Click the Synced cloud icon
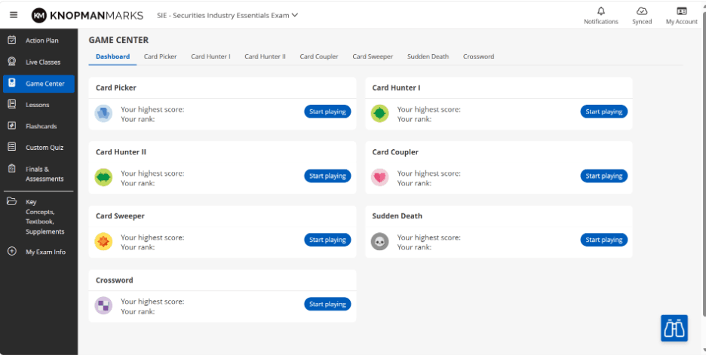Image resolution: width=706 pixels, height=355 pixels. click(x=642, y=11)
